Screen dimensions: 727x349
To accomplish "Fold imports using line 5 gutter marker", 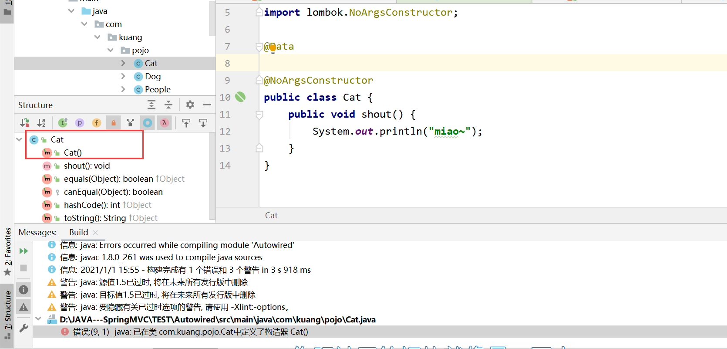I will pos(259,12).
